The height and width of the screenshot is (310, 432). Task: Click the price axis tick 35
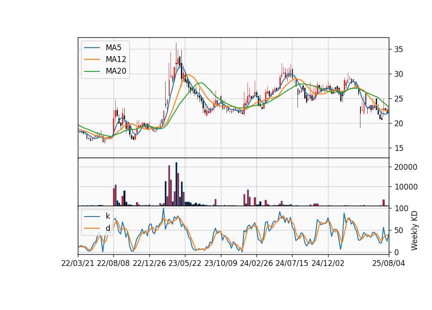tap(399, 49)
